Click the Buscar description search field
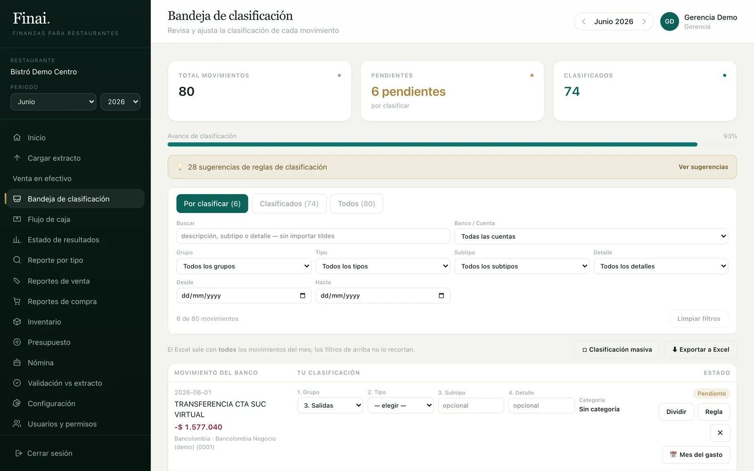The image size is (754, 471). pos(313,236)
